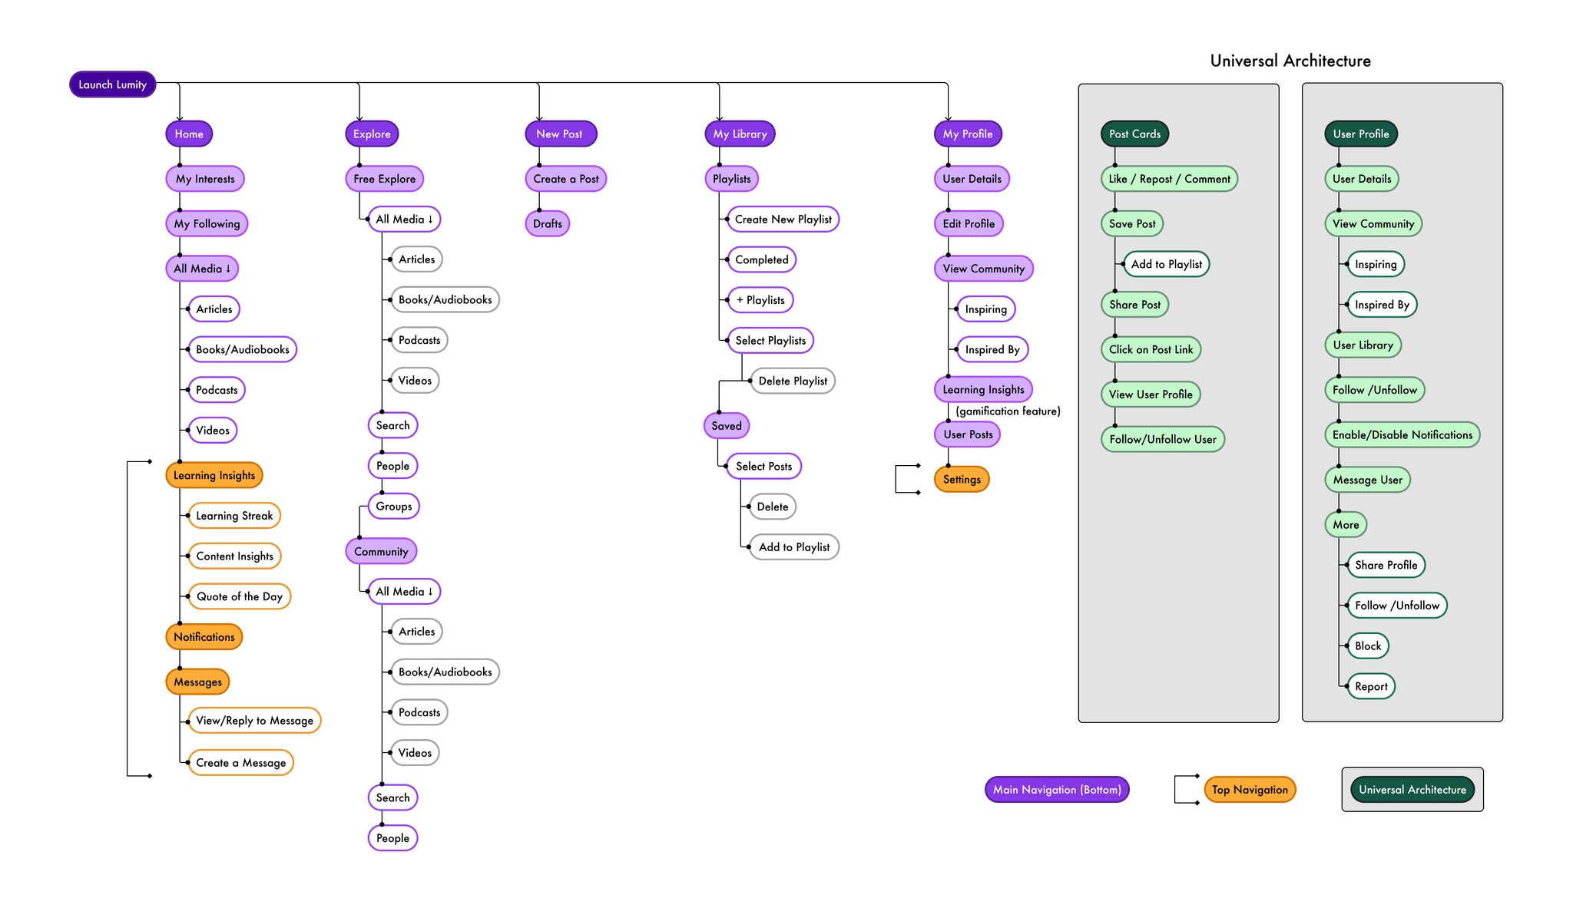The height and width of the screenshot is (898, 1573).
Task: Click the Create a Message node
Action: coord(240,763)
